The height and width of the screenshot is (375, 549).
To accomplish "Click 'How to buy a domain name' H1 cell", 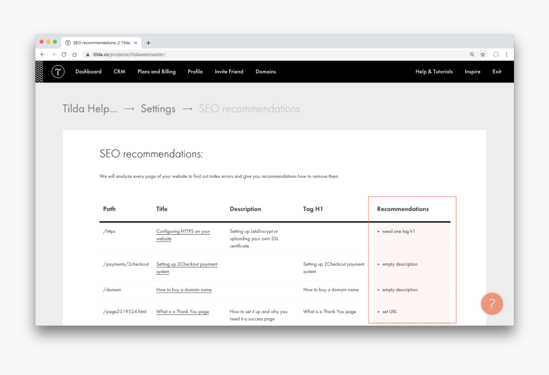I will coord(331,290).
